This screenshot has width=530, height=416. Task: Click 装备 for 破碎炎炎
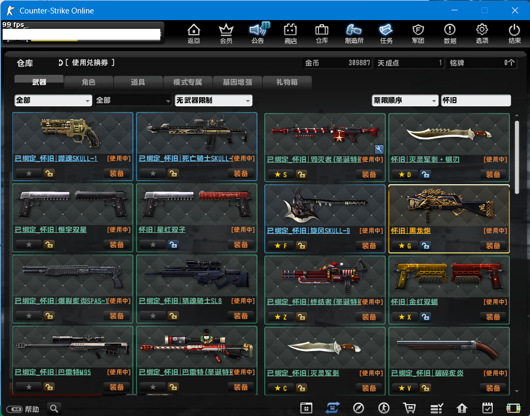tap(493, 388)
